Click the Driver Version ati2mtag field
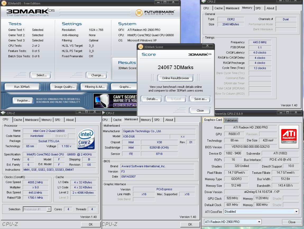Image resolution: width=304 pixels, height=229 pixels. [x=261, y=192]
